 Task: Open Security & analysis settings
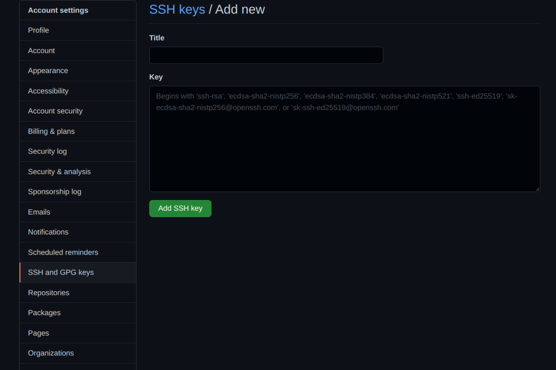click(x=59, y=172)
